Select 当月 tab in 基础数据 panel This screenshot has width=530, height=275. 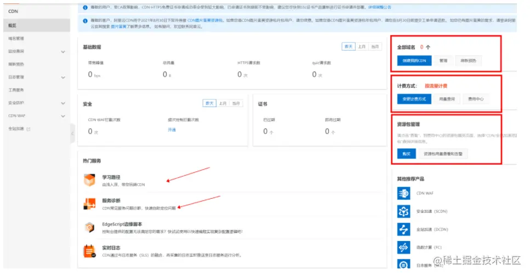[x=375, y=47]
